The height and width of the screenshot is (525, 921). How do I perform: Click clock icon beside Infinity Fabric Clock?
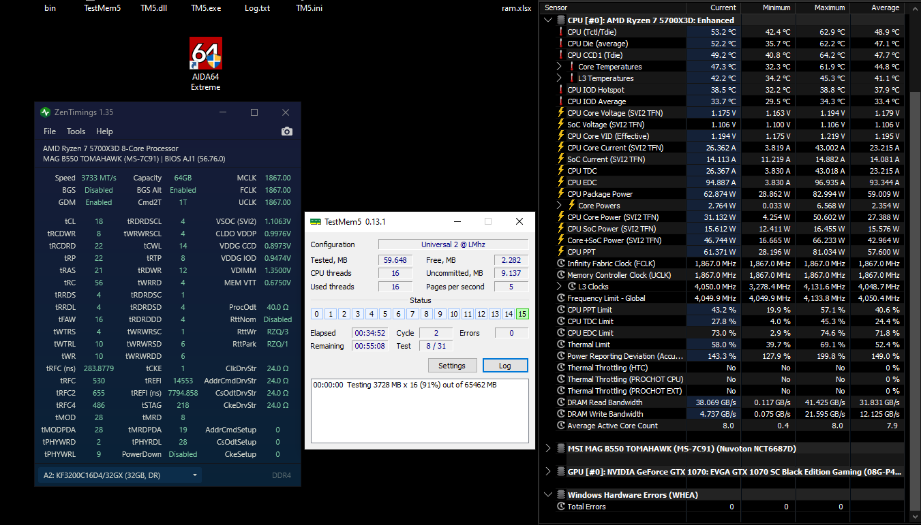tap(561, 264)
